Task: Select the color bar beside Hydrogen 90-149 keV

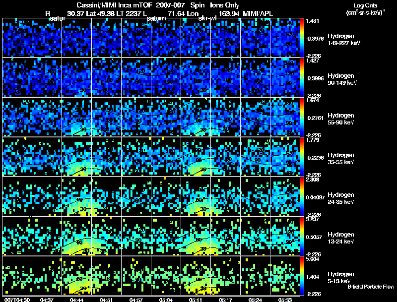Action: tap(302, 77)
